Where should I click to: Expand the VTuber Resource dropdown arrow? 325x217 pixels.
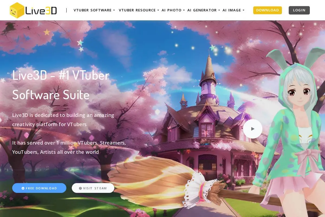tap(158, 10)
